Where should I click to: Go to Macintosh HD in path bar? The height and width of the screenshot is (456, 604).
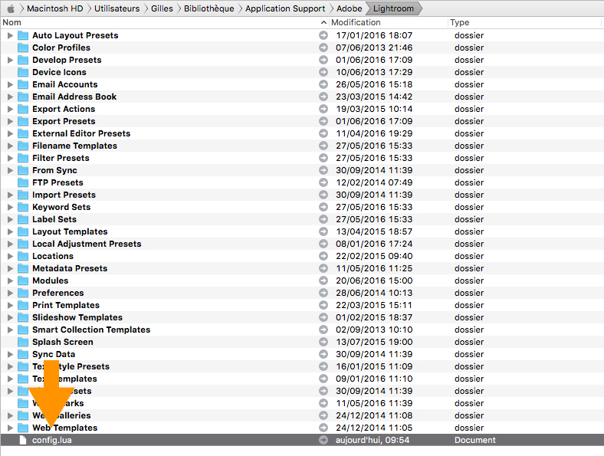(x=54, y=8)
